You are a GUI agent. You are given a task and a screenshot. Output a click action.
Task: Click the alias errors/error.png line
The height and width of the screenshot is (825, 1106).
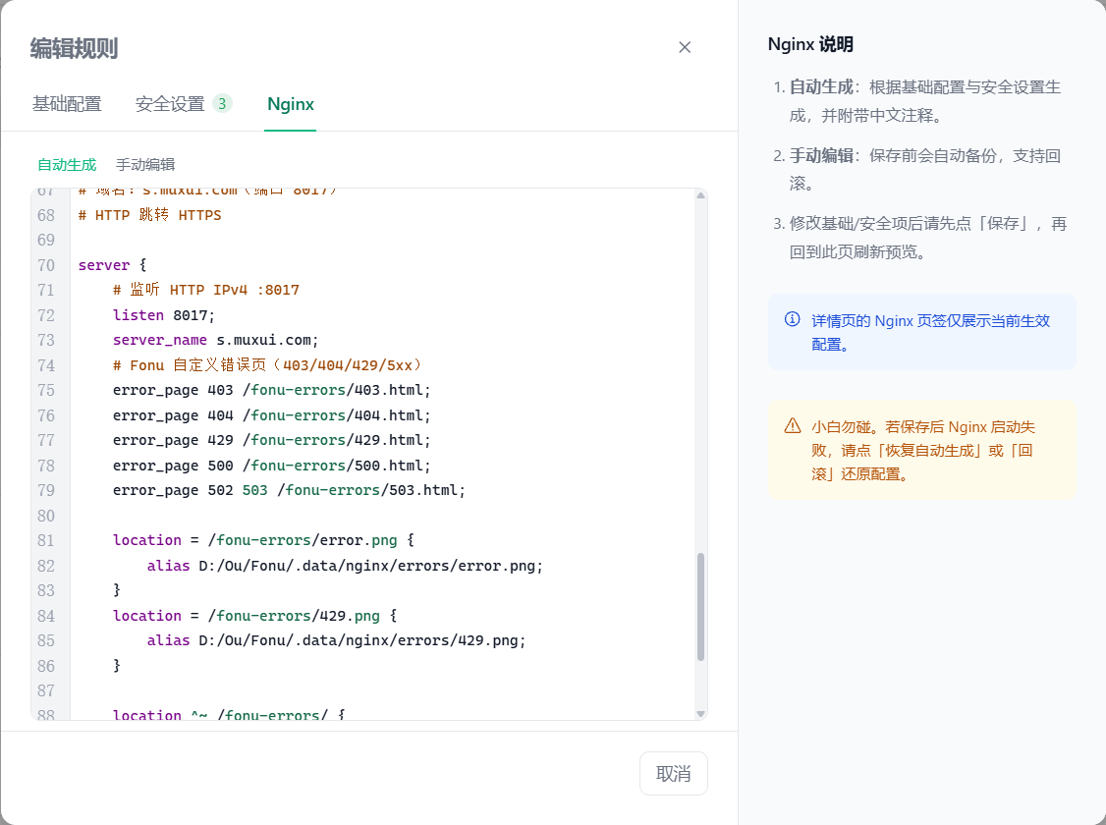tap(345, 566)
